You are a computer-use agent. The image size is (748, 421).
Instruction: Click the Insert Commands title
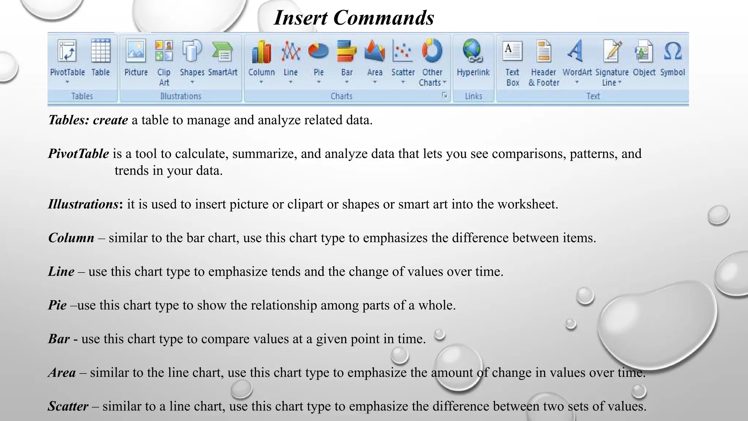tap(354, 18)
